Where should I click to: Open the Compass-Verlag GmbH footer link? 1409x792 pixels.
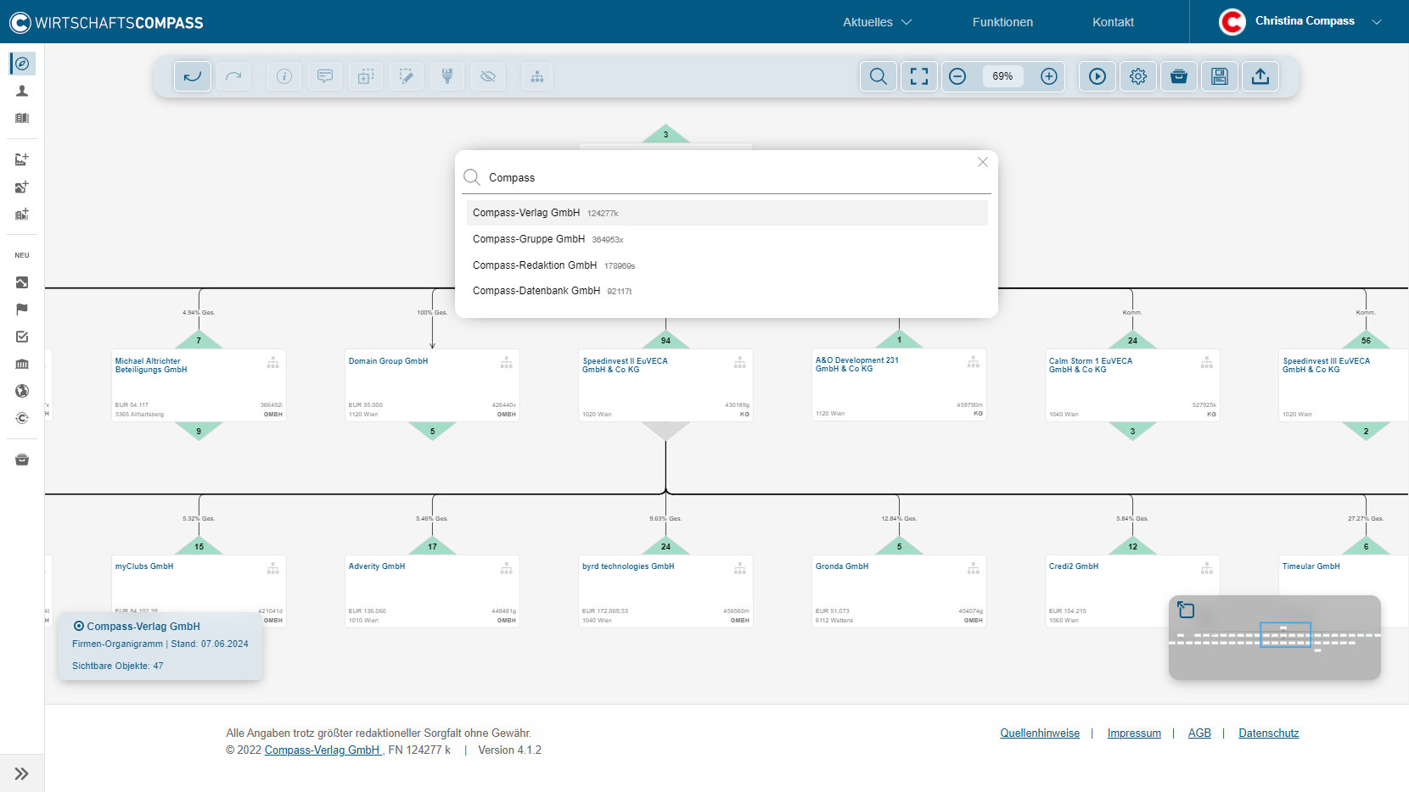pyautogui.click(x=323, y=750)
